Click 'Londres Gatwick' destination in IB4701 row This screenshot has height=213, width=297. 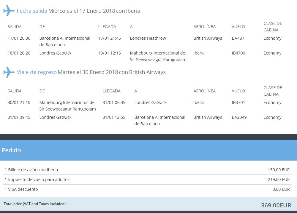click(150, 103)
